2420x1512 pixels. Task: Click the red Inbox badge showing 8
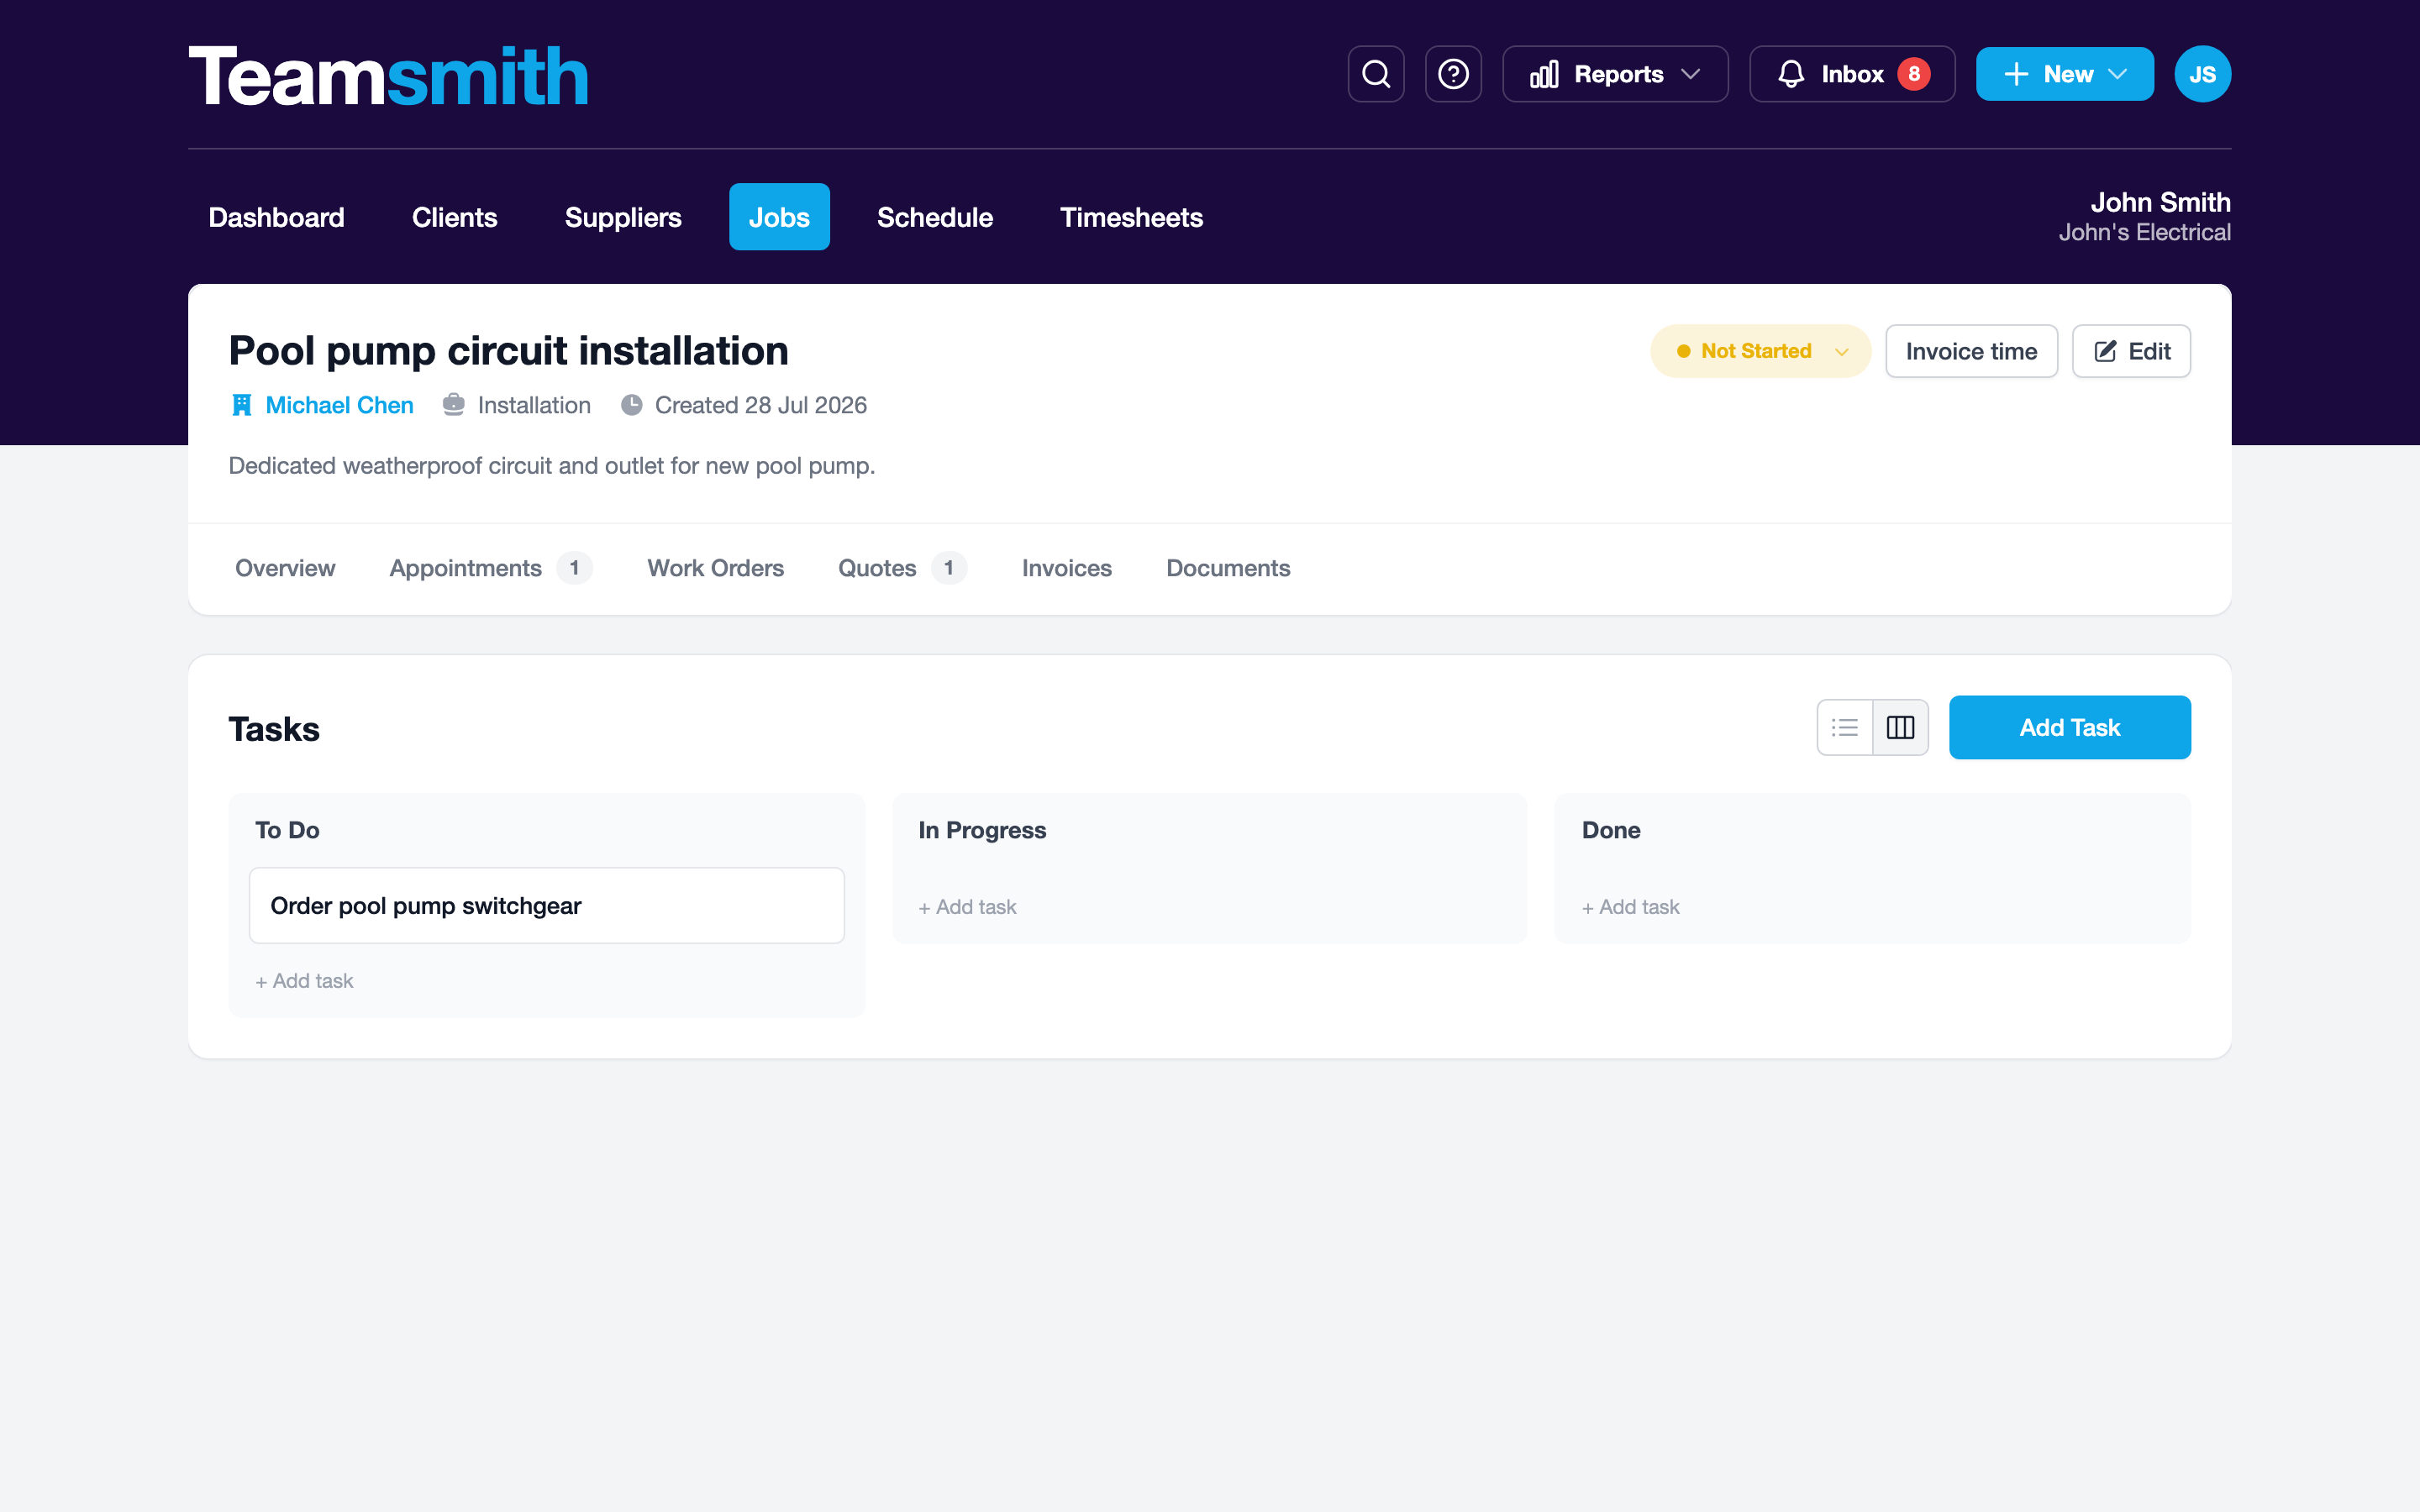pyautogui.click(x=1914, y=74)
